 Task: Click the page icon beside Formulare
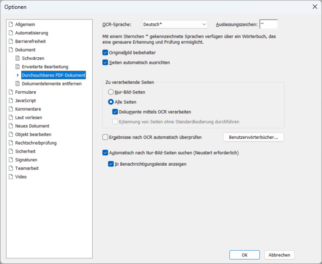point(11,92)
